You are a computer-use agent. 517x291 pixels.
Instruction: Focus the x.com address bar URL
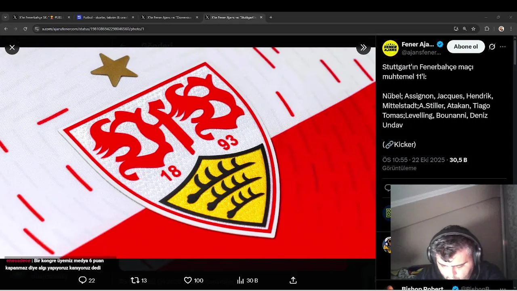pyautogui.click(x=93, y=29)
